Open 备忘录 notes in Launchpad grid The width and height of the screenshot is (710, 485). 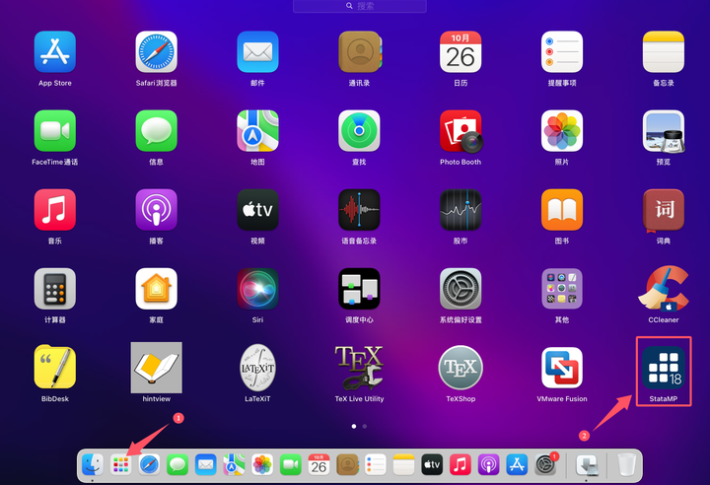click(664, 51)
